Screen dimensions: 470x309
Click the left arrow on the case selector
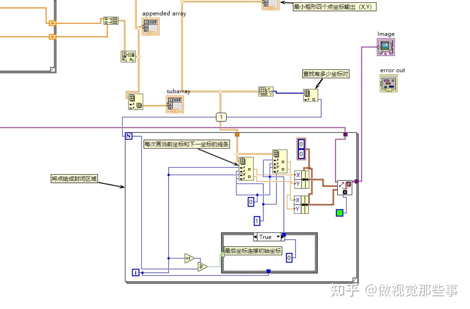[255, 237]
